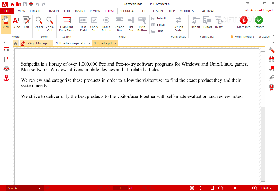Image resolution: width=278 pixels, height=191 pixels.
Task: Click the undo arrow
Action: point(37,4)
